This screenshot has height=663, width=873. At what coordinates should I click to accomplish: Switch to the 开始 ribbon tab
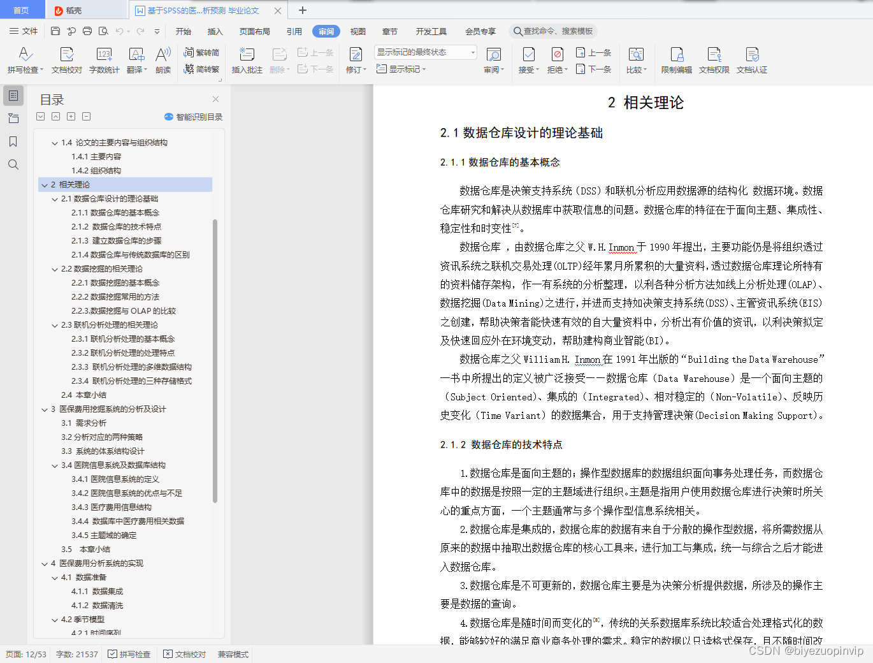pyautogui.click(x=184, y=31)
